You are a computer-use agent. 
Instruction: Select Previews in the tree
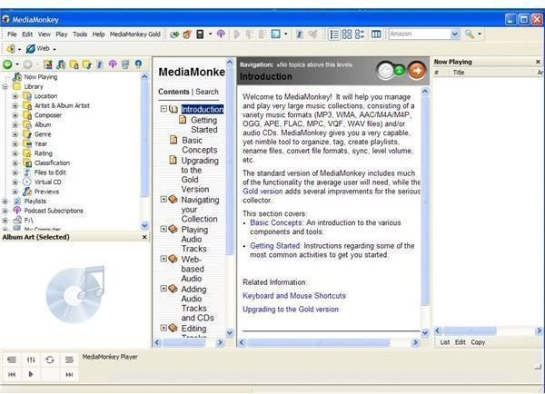46,192
